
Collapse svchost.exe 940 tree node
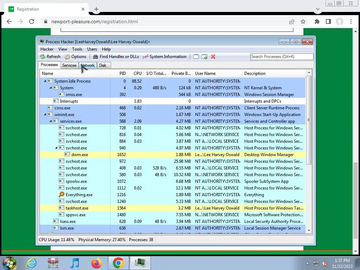(x=56, y=148)
